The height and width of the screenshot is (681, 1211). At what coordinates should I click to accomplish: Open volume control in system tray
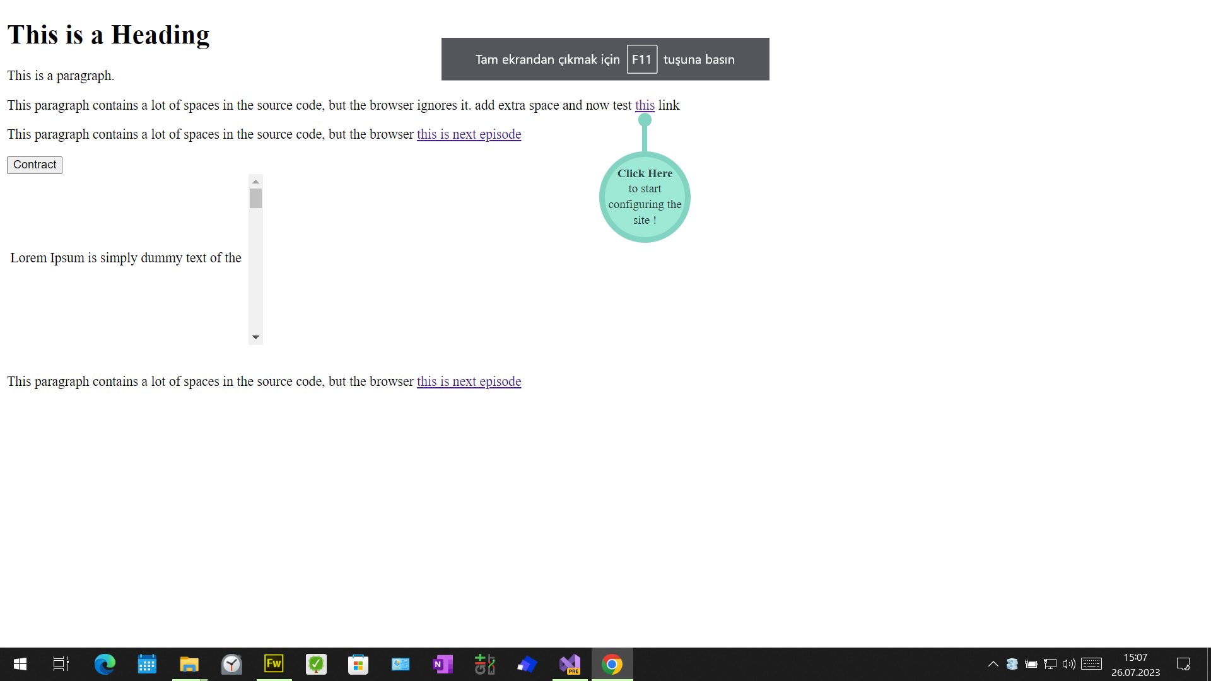[1068, 664]
